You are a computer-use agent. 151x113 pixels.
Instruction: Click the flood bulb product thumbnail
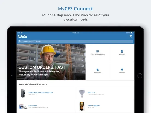(x=82, y=94)
